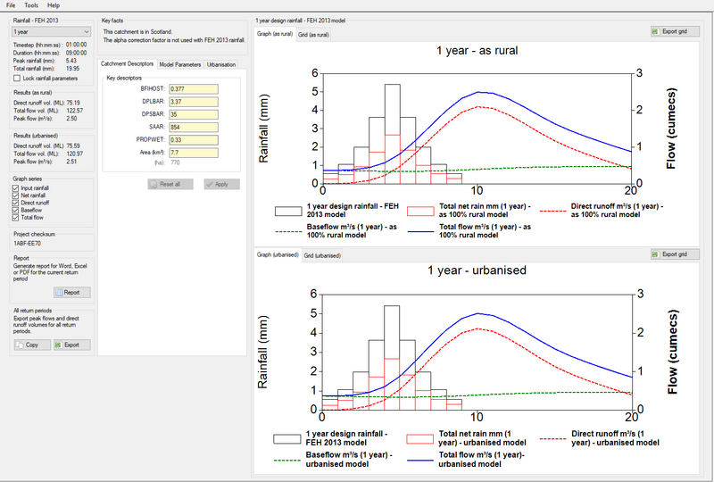
Task: Click the Report button
Action: point(71,292)
